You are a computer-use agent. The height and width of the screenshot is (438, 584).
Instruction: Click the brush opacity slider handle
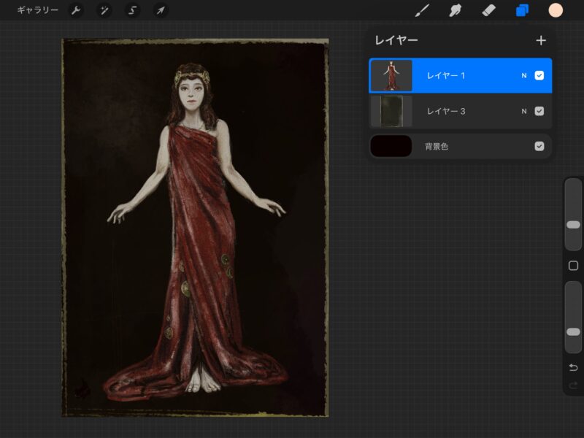coord(573,332)
